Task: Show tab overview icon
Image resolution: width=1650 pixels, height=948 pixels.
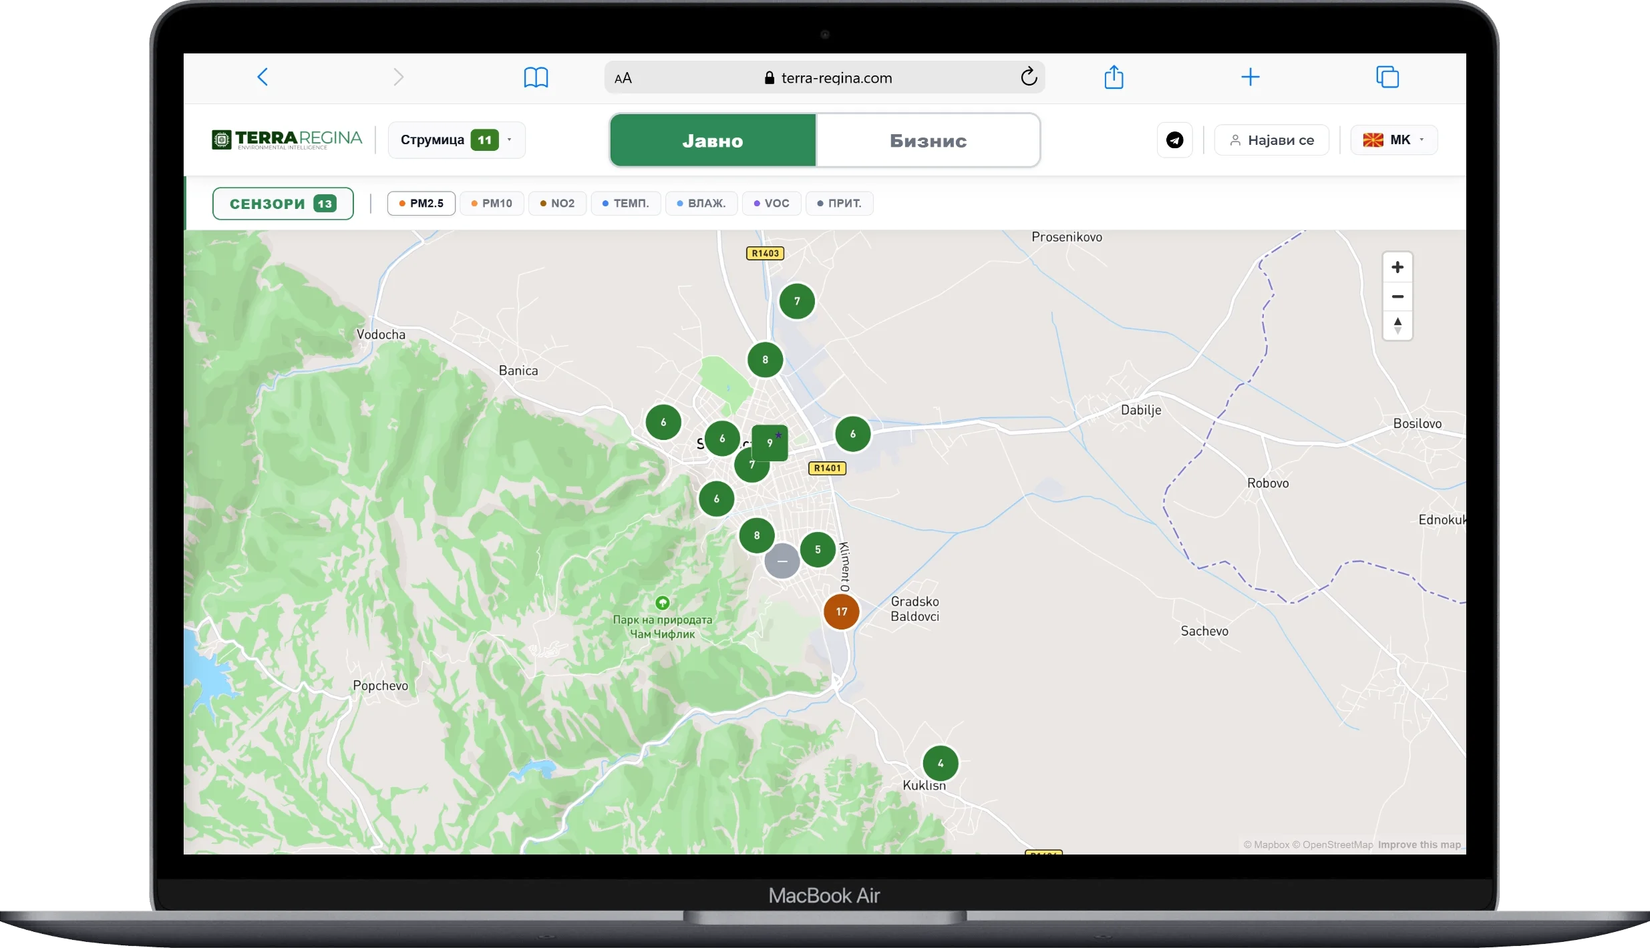Action: click(1387, 77)
